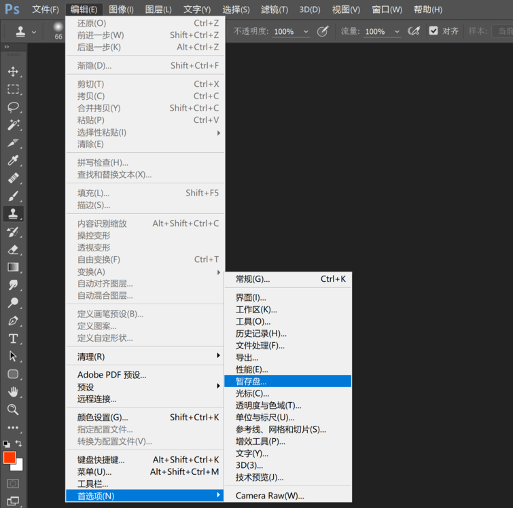The height and width of the screenshot is (508, 513).
Task: Choose the Eraser tool
Action: [13, 249]
